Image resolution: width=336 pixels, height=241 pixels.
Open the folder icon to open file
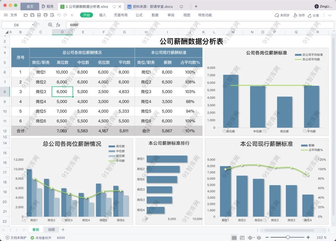point(26,15)
